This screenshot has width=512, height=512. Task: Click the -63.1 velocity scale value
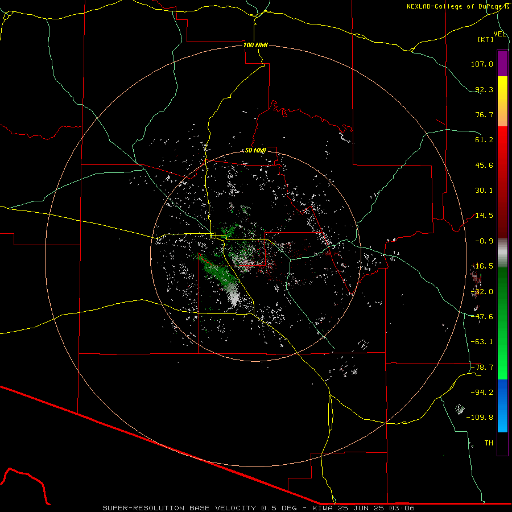point(482,342)
